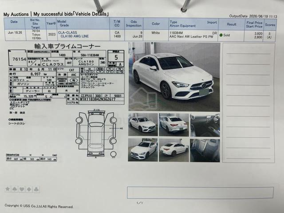This screenshot has width=284, height=213.
Task: Click the empty comment box above page number
Action: [x=200, y=193]
